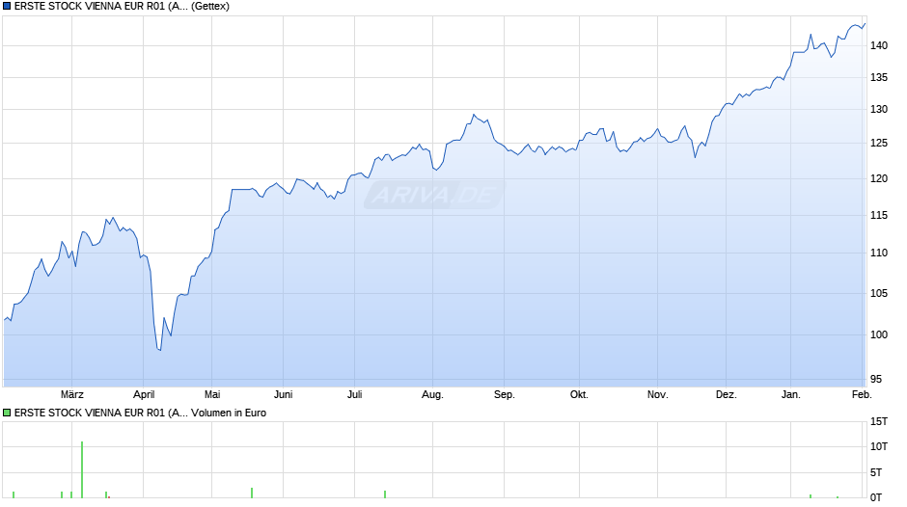Click the Jan. month label
This screenshot has height=507, width=907.
[791, 394]
